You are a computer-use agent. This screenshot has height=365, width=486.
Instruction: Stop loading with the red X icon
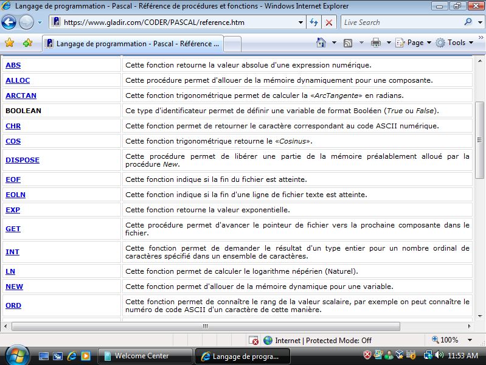click(329, 23)
